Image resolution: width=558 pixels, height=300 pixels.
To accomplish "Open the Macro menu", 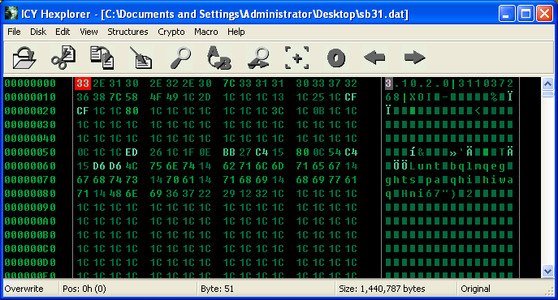I will tap(206, 32).
